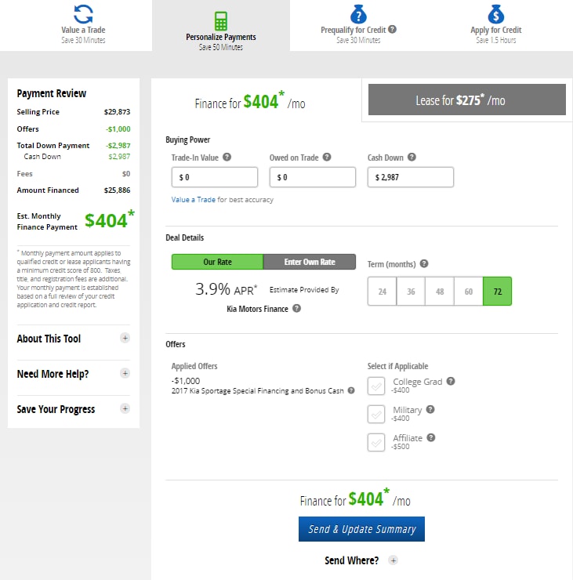Click the Apply for Credit money bag icon
Viewport: 573px width, 580px height.
click(495, 14)
